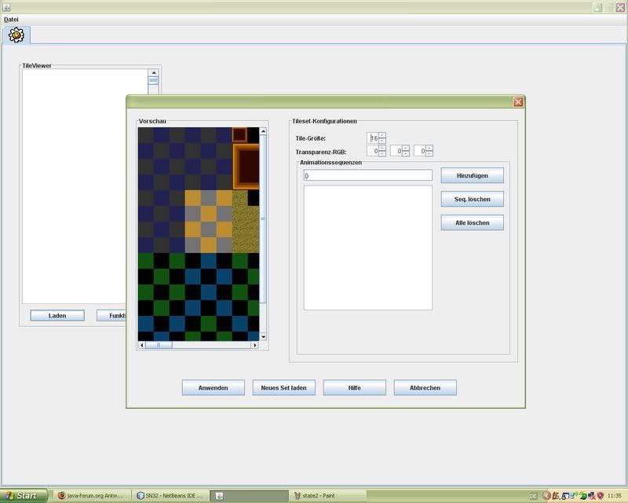Image resolution: width=628 pixels, height=503 pixels.
Task: Click the 11:35 taskbar clock
Action: tap(615, 496)
